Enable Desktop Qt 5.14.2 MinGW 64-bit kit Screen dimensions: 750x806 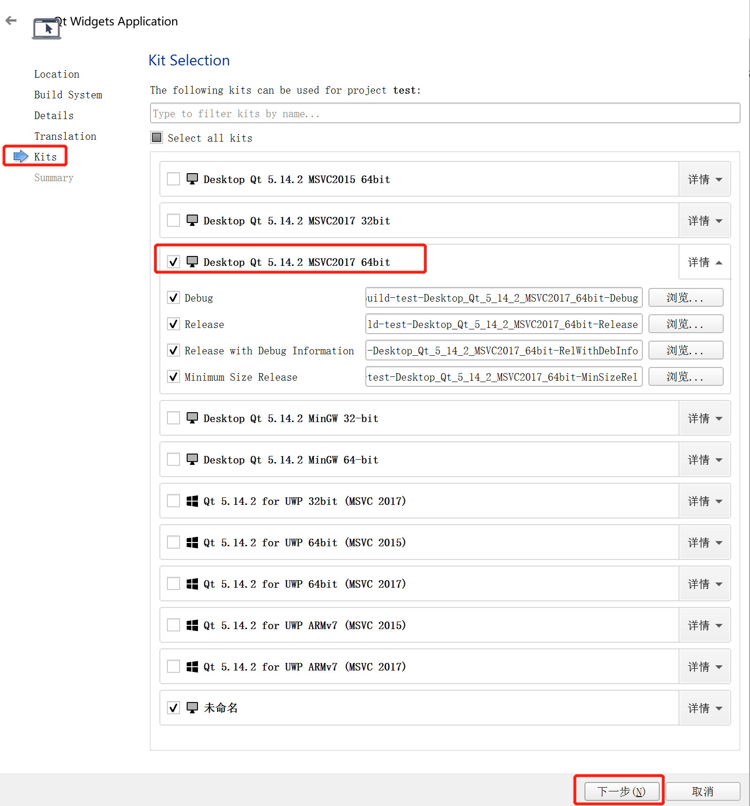[x=174, y=459]
